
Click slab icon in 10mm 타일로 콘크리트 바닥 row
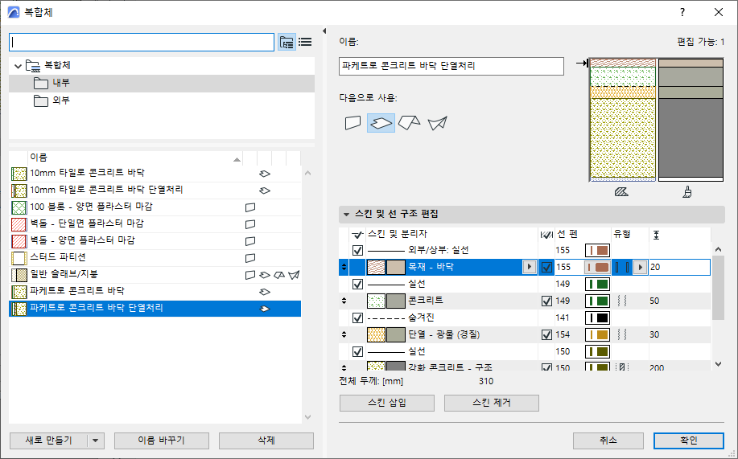click(x=265, y=174)
